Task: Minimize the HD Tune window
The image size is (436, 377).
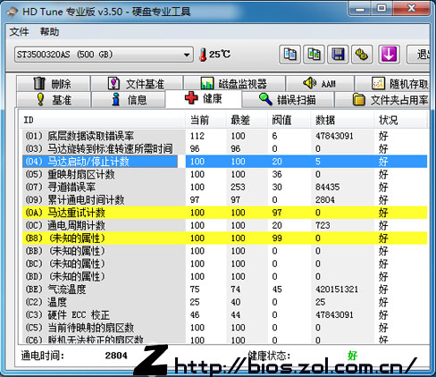Action: click(360, 8)
